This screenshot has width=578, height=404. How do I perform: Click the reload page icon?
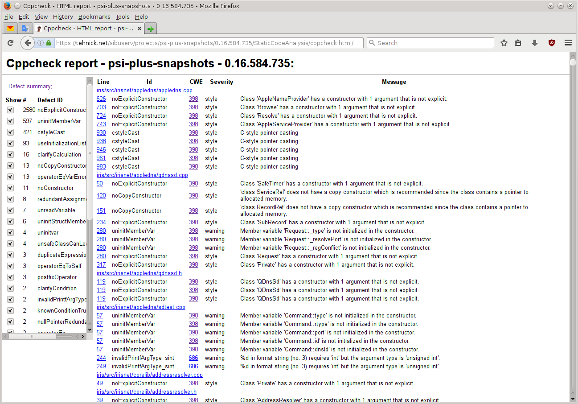11,43
